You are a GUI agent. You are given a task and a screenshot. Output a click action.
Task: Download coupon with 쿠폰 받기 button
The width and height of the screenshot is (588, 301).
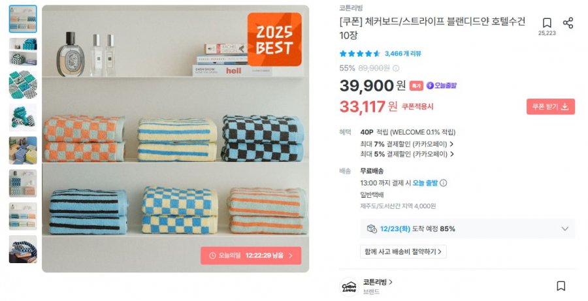pos(550,107)
